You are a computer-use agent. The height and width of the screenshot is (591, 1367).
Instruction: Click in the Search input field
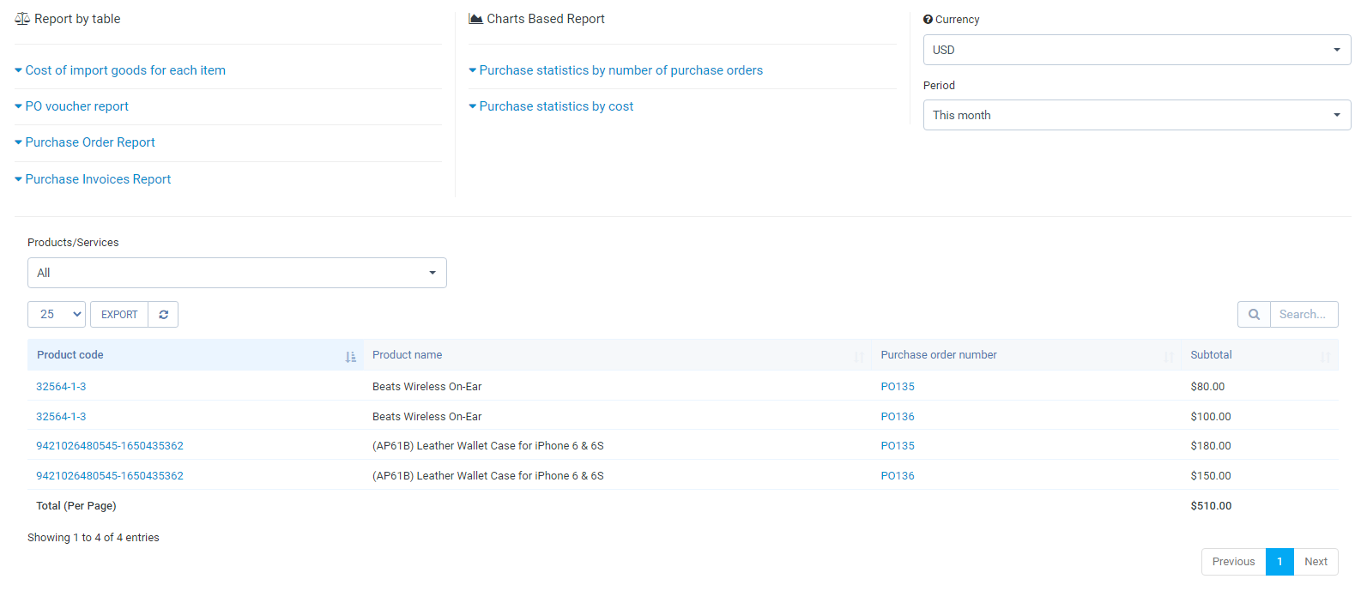(x=1303, y=315)
